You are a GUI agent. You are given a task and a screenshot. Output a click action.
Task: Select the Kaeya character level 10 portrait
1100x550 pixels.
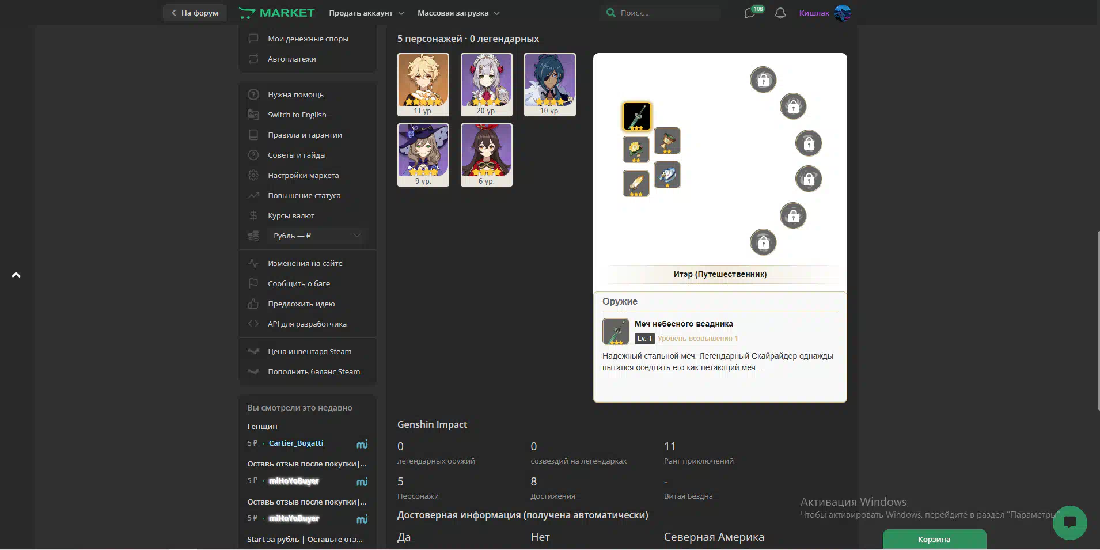click(x=550, y=85)
